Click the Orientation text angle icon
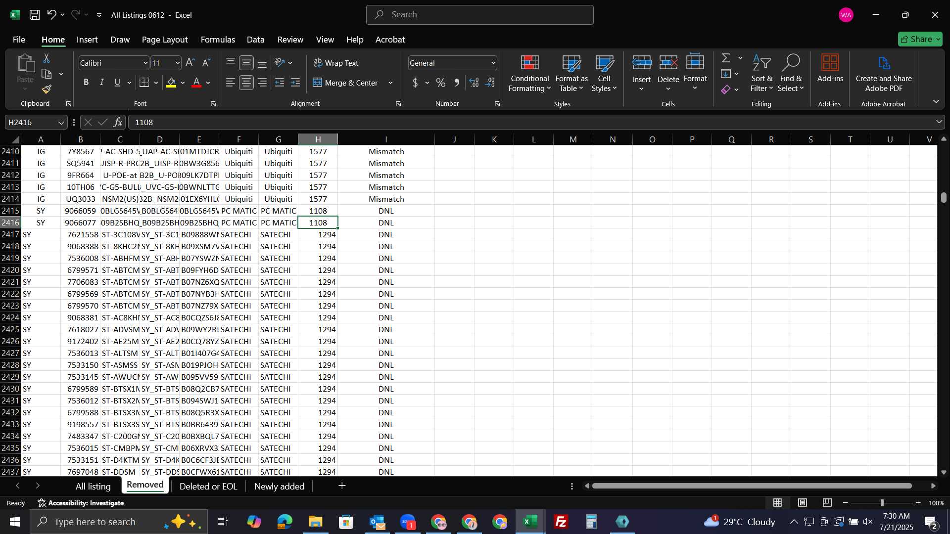 point(280,63)
